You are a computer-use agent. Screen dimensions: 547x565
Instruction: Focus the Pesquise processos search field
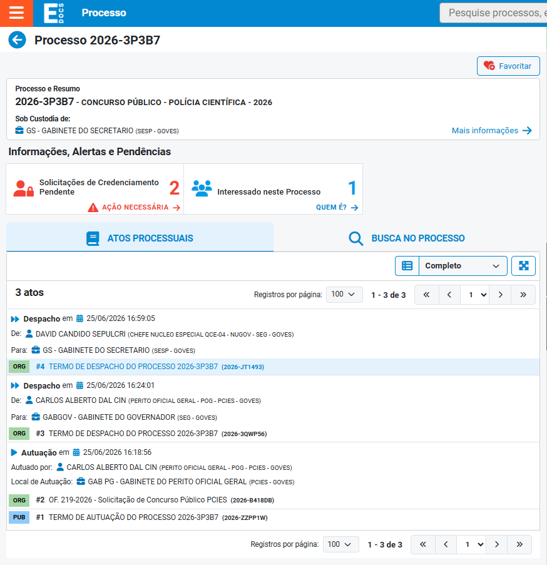point(493,13)
